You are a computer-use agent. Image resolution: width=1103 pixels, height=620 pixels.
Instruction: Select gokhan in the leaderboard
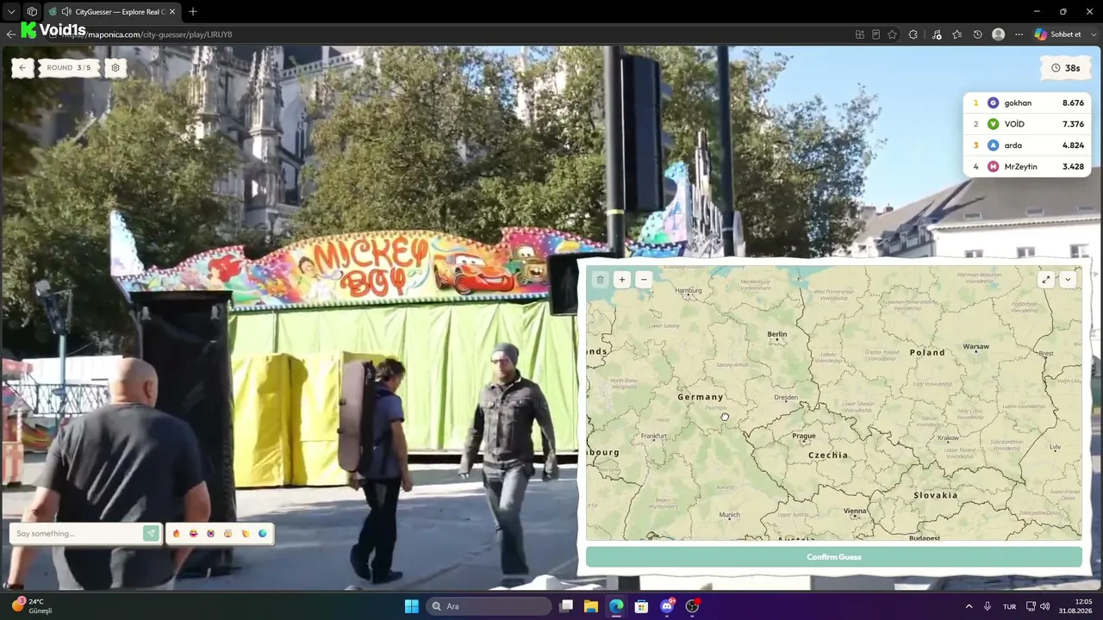click(x=1027, y=103)
